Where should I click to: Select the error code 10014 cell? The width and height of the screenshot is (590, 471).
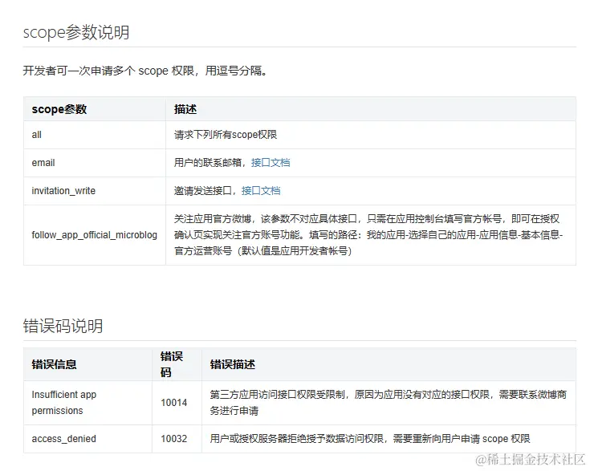(177, 403)
